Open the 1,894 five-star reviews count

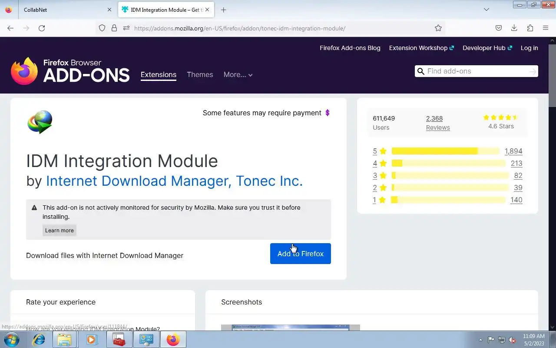(x=513, y=151)
